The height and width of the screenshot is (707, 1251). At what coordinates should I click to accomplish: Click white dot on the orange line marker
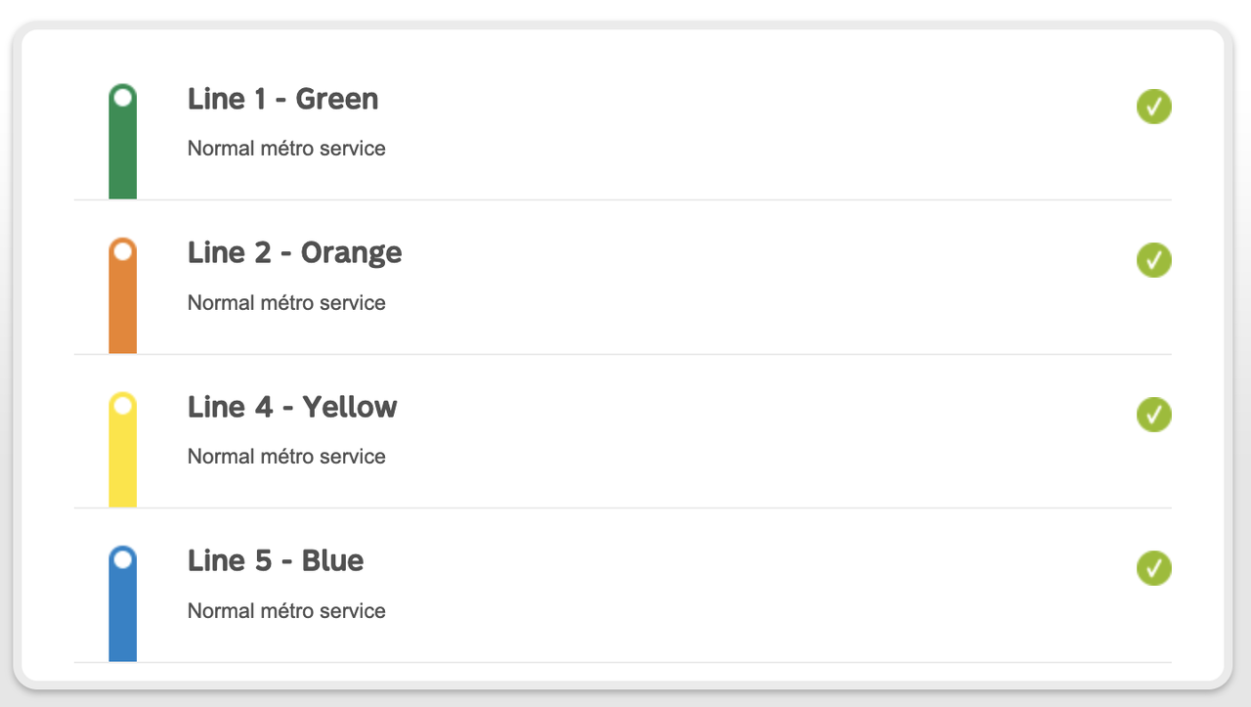click(122, 251)
